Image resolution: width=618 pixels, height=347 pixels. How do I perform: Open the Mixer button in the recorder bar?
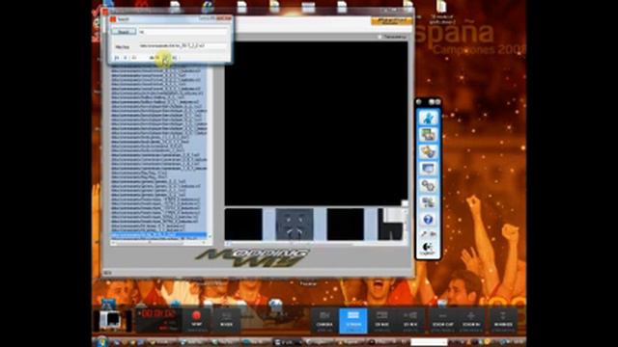[226, 319]
